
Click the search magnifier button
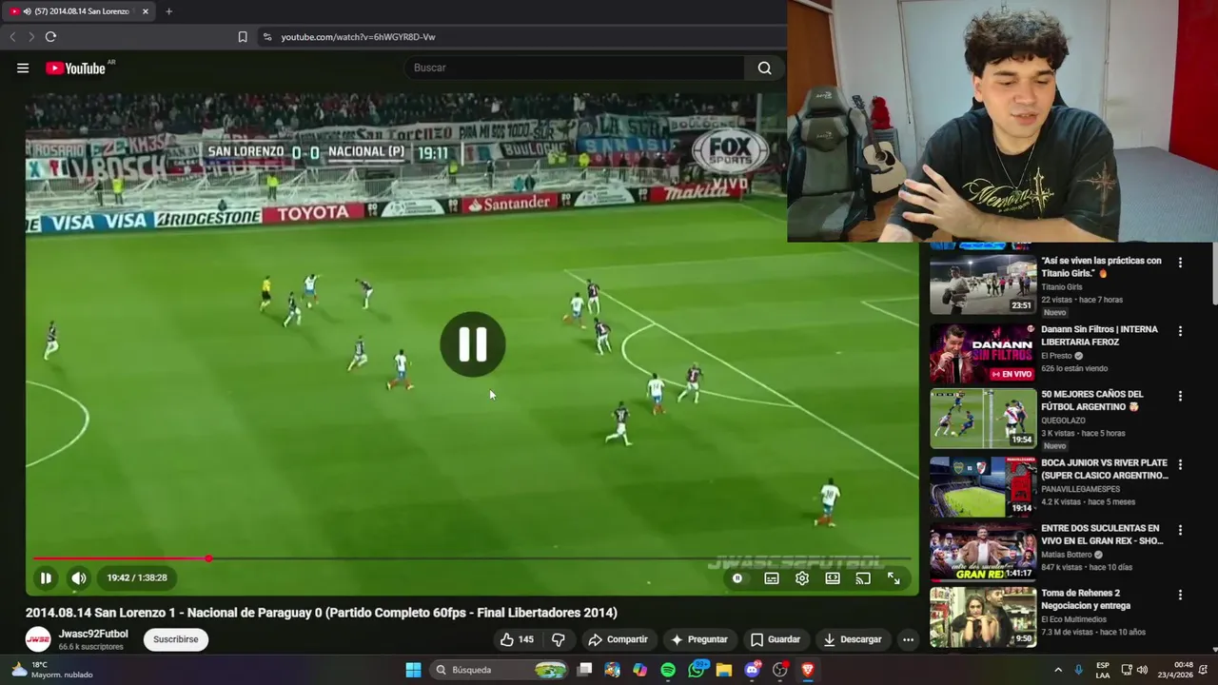point(764,68)
